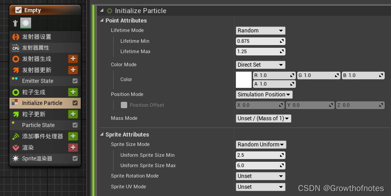Image resolution: width=391 pixels, height=196 pixels.
Task: Click the plus icon beside 发射器生成
Action: (x=73, y=59)
